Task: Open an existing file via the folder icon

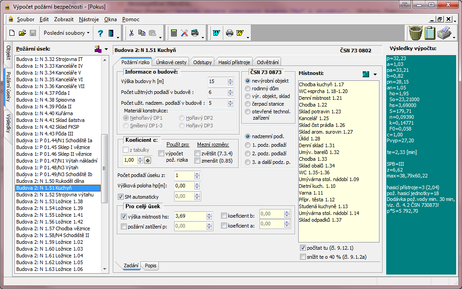Action: (x=23, y=33)
